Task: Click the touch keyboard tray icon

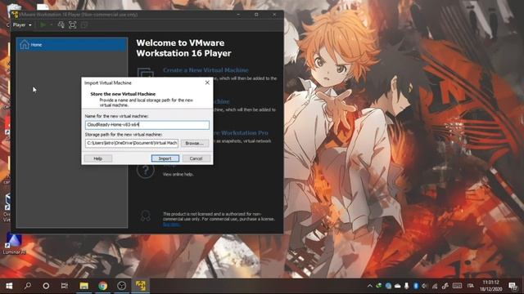Action: pyautogui.click(x=457, y=286)
